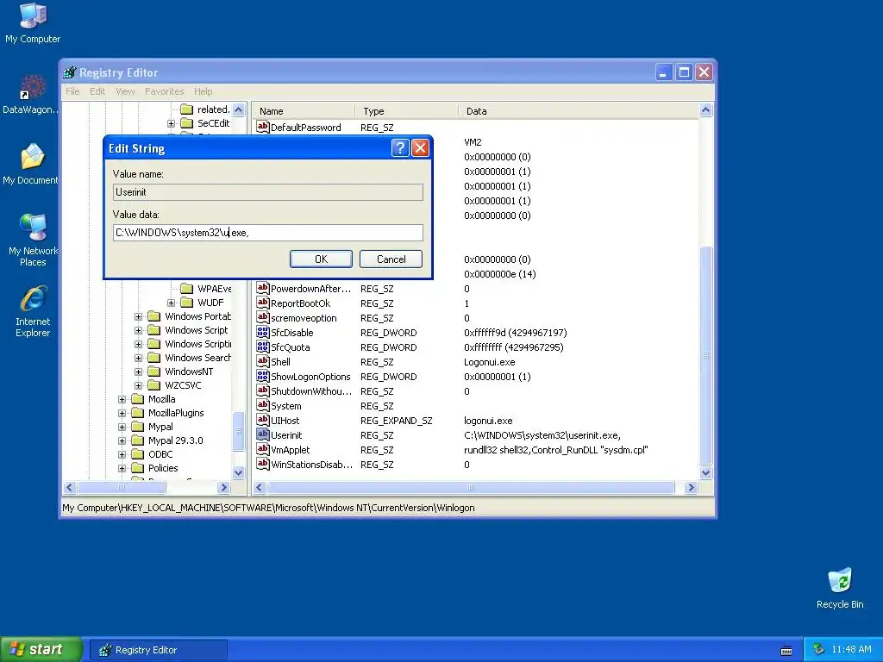Close the Edit String dialog with the X
Viewport: 883px width, 662px height.
tap(420, 148)
